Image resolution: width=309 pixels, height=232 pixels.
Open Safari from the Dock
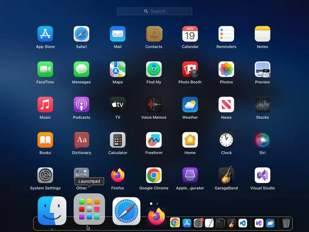click(126, 211)
